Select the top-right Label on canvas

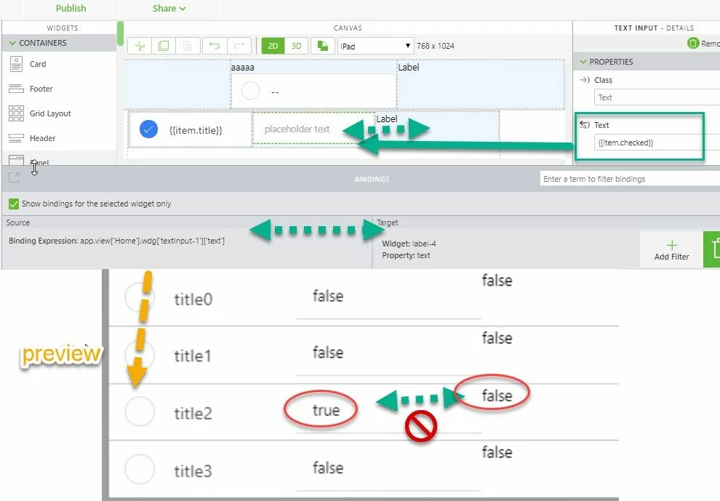coord(409,67)
